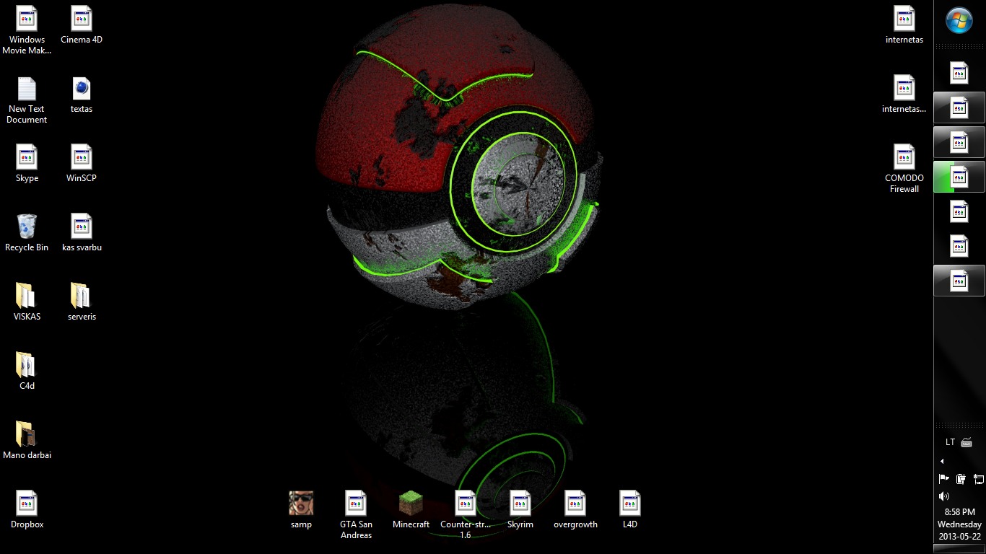The height and width of the screenshot is (554, 986).
Task: Click the power plug battery icon
Action: point(961,478)
